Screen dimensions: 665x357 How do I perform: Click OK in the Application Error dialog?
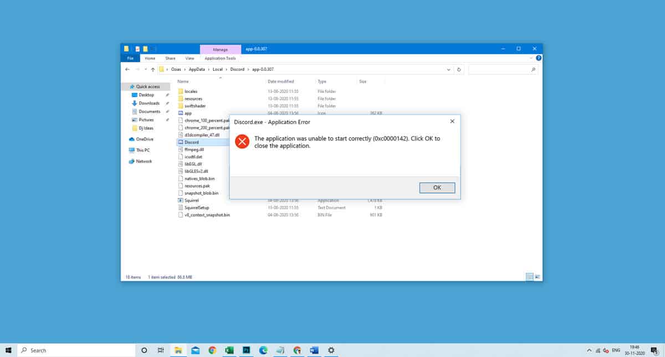point(437,188)
